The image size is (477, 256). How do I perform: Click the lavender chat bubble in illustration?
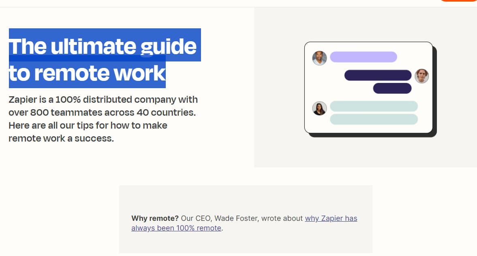[x=364, y=57]
